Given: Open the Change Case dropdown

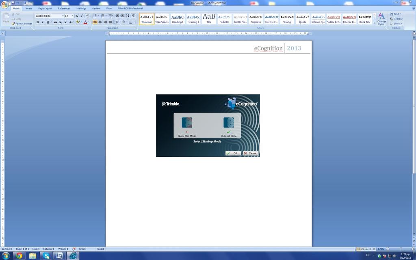Looking at the screenshot, I should 71,22.
